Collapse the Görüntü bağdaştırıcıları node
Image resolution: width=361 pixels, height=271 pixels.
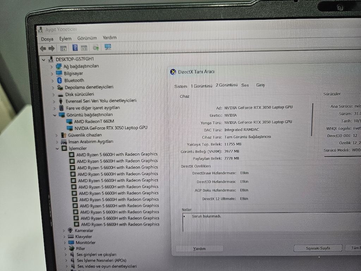55,115
